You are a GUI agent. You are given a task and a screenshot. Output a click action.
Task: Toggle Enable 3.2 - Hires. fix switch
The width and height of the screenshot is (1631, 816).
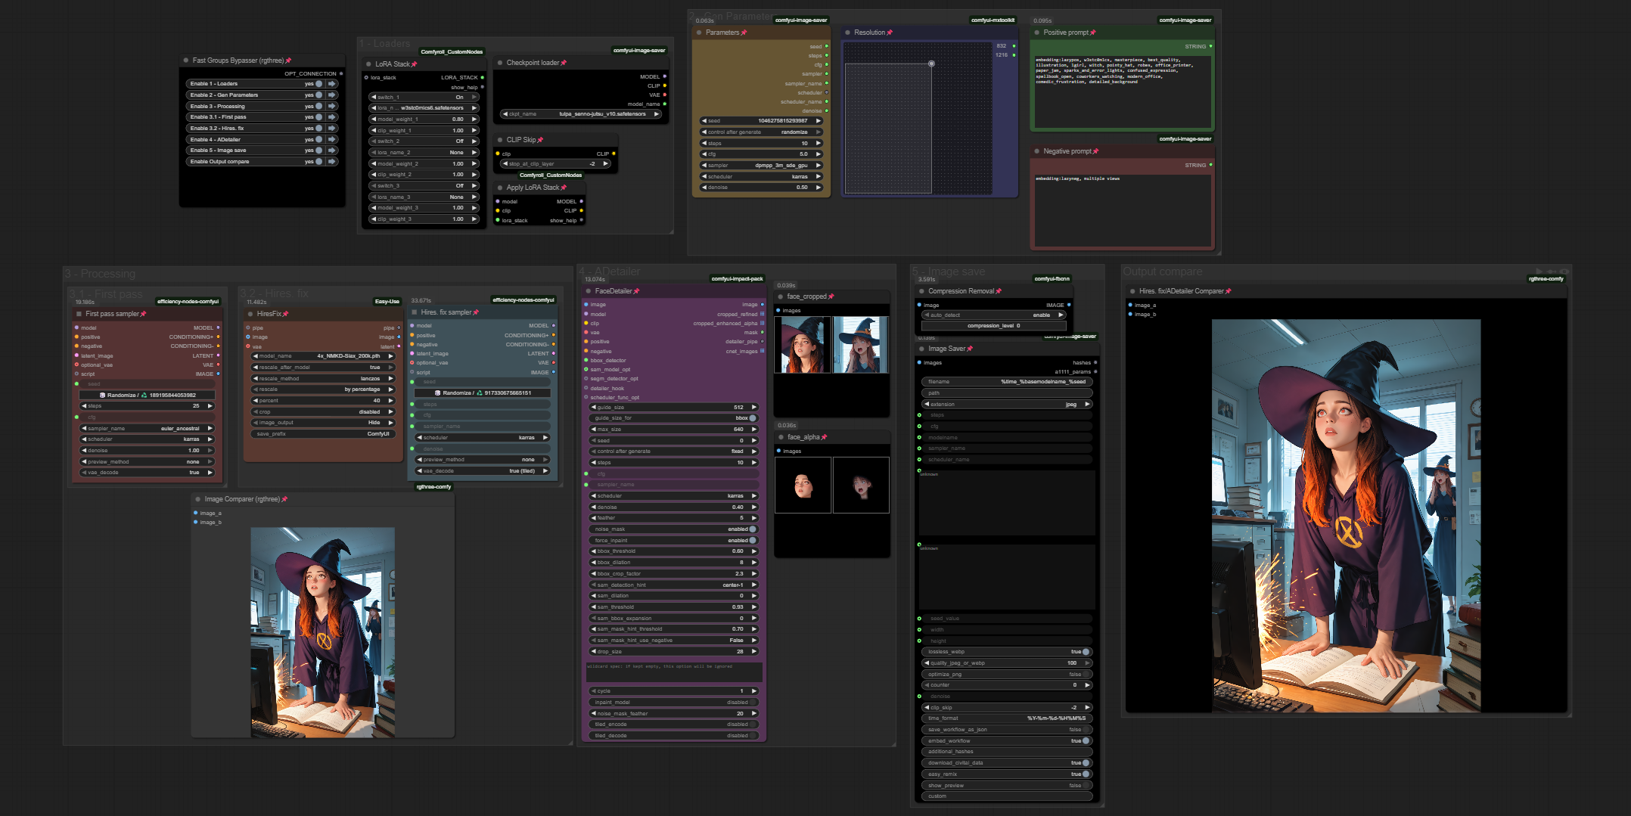pos(319,129)
